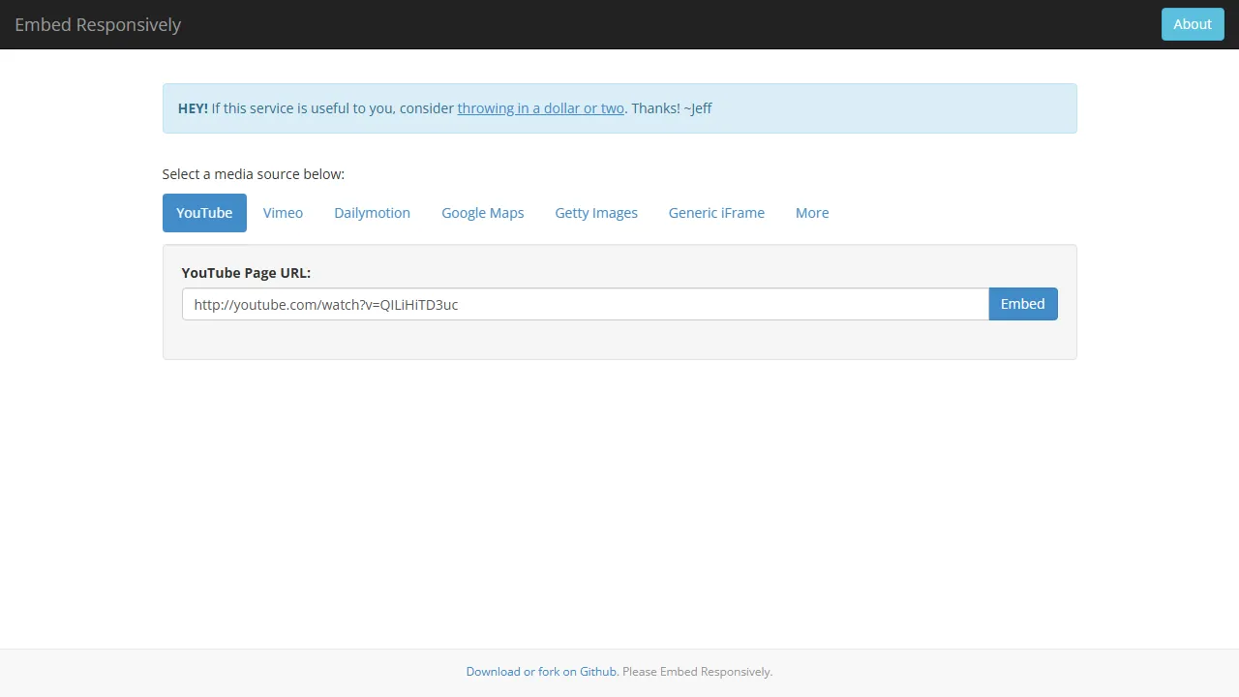Switch to the Dailymotion tab
This screenshot has width=1239, height=697.
pos(372,212)
